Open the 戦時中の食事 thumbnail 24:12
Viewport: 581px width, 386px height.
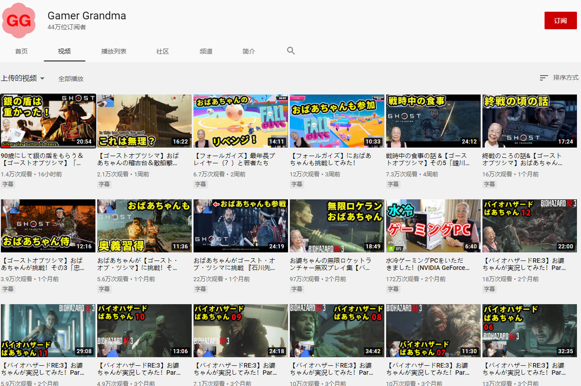(x=433, y=121)
